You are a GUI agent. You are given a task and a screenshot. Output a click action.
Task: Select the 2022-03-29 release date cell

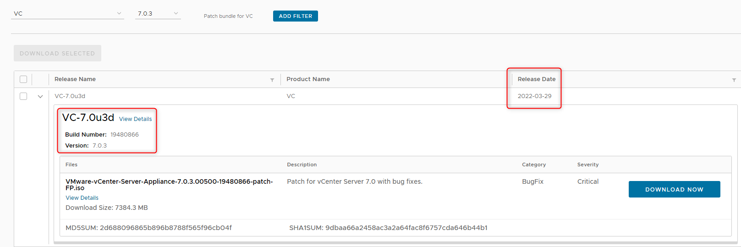pos(535,96)
